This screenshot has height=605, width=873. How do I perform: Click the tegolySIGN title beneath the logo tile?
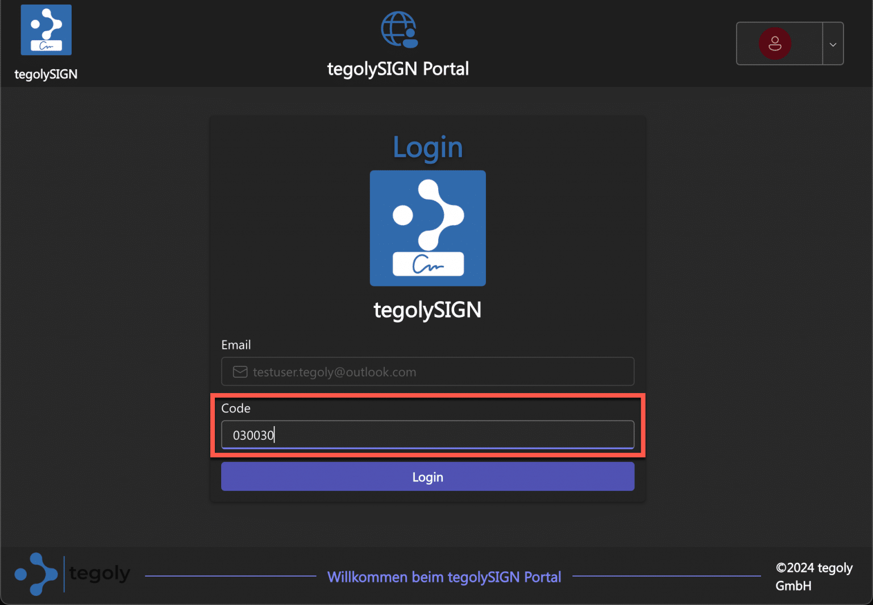coord(427,310)
